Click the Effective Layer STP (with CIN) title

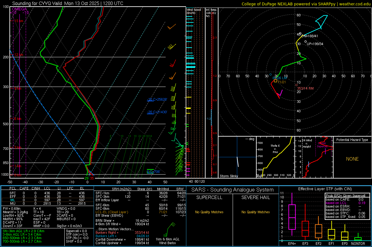325,189
